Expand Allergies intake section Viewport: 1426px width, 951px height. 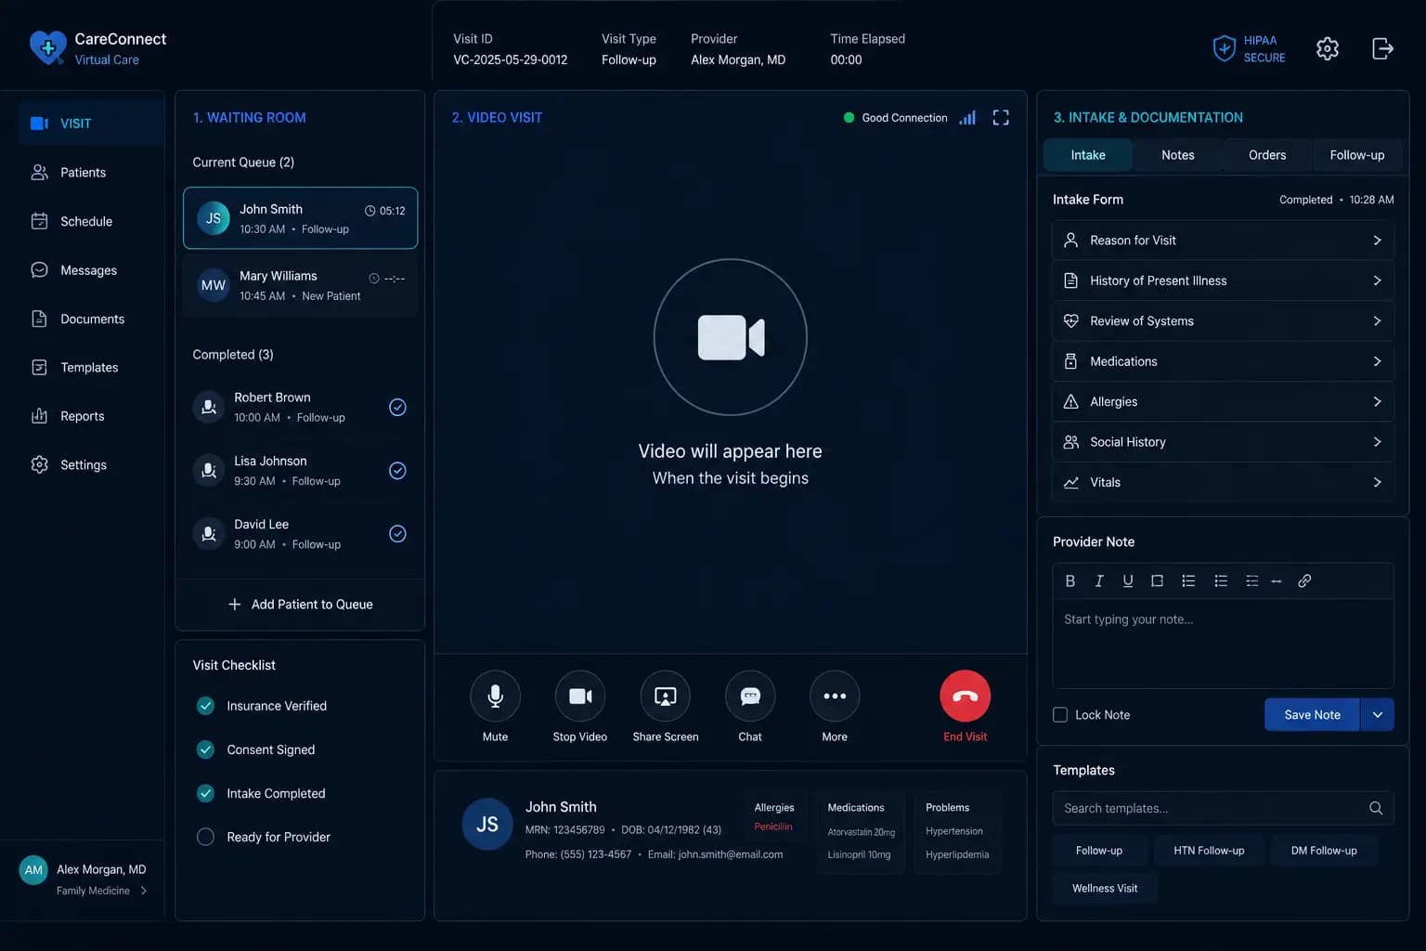pyautogui.click(x=1223, y=402)
